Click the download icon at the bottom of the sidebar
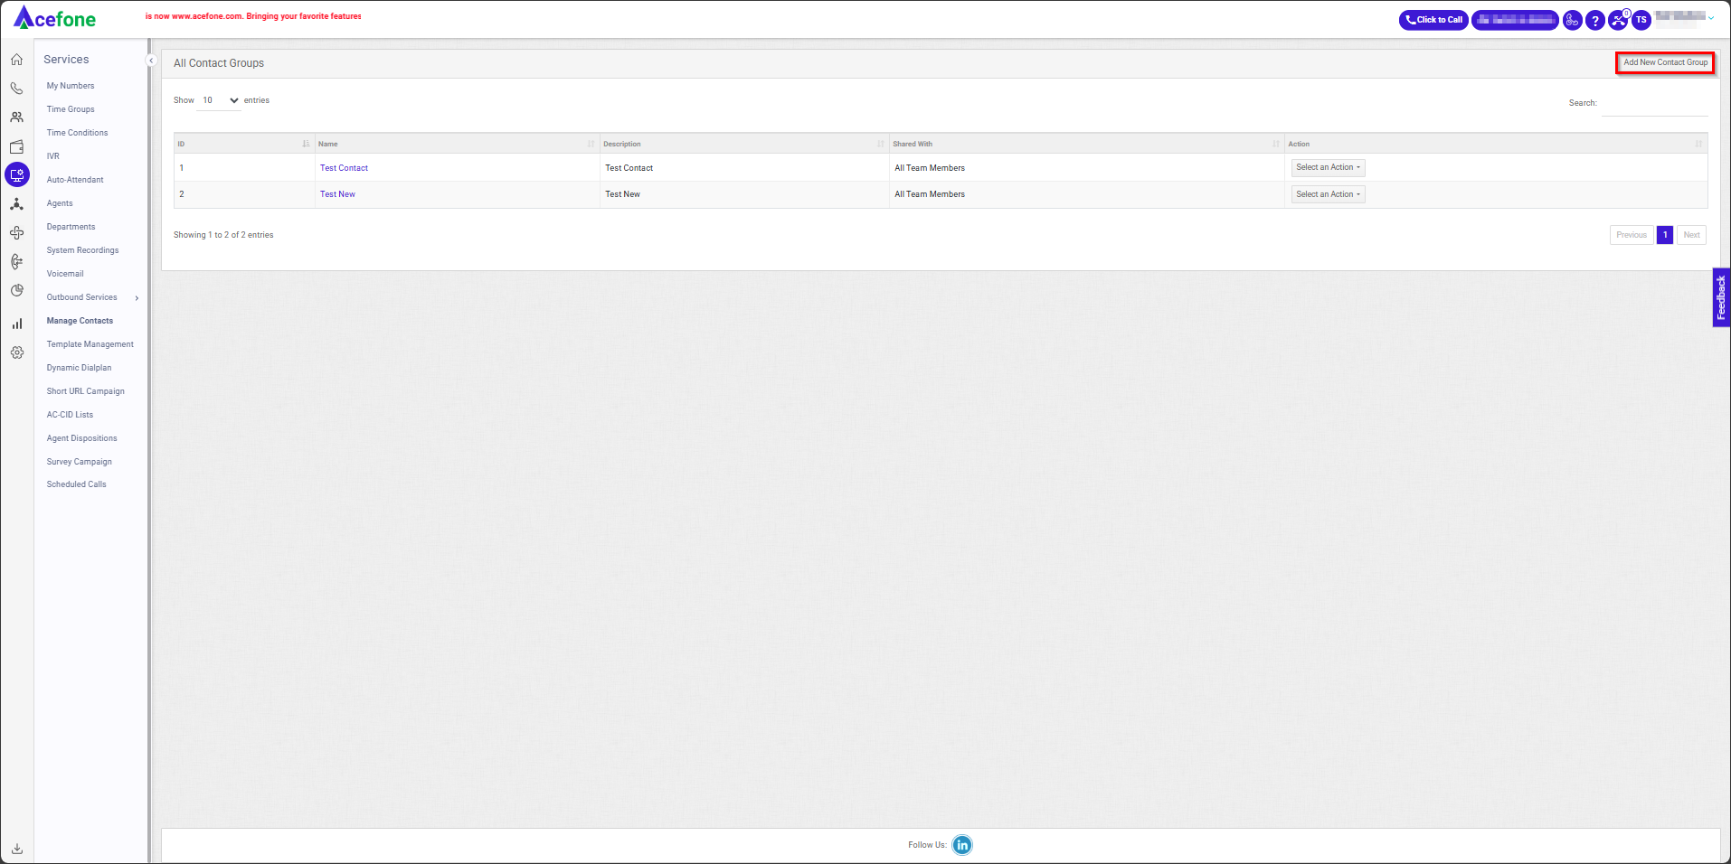The width and height of the screenshot is (1731, 864). pos(16,849)
